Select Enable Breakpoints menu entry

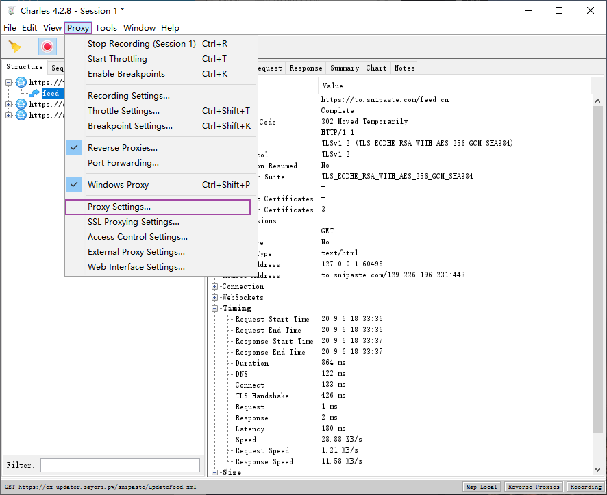coord(160,74)
